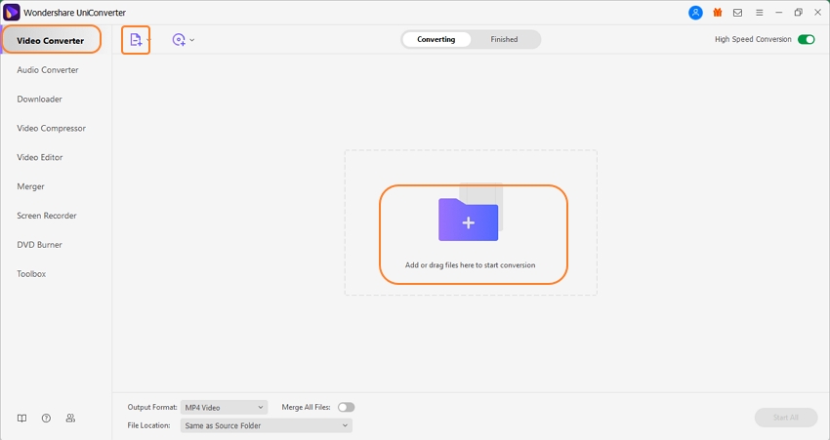
Task: Expand the Output Format MP4 Video dropdown
Action: [x=225, y=407]
